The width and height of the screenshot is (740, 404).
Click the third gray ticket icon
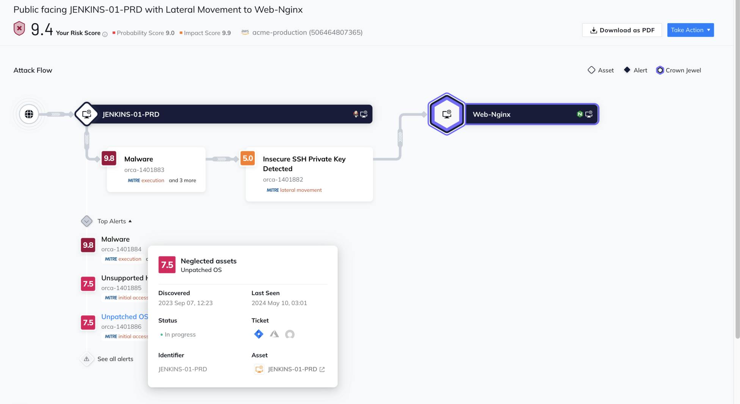tap(290, 334)
